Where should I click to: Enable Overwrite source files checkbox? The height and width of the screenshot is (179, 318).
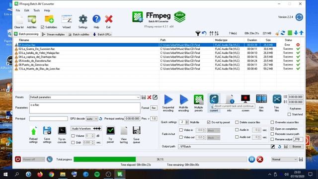pyautogui.click(x=272, y=122)
